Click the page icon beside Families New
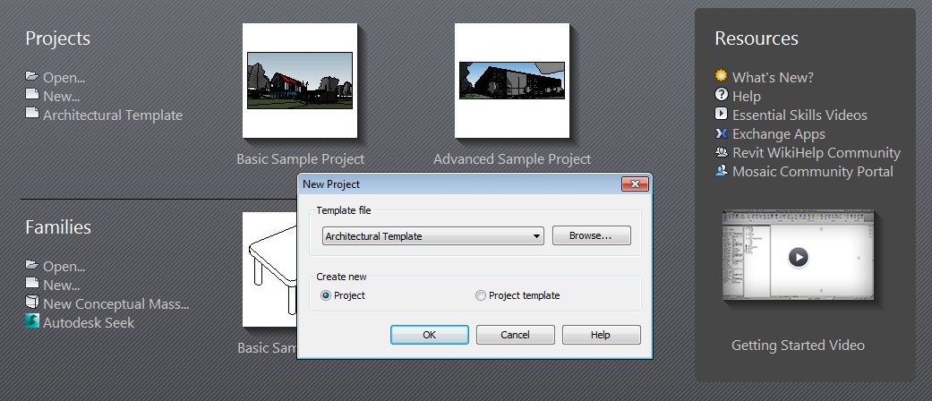 32,284
